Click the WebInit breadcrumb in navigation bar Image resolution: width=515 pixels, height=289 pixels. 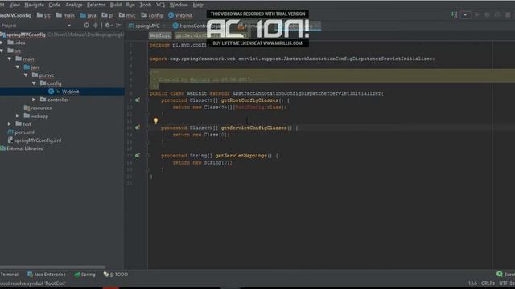tap(180, 15)
